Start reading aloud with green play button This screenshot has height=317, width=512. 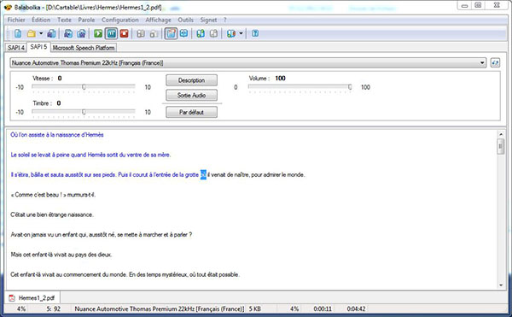(x=98, y=33)
